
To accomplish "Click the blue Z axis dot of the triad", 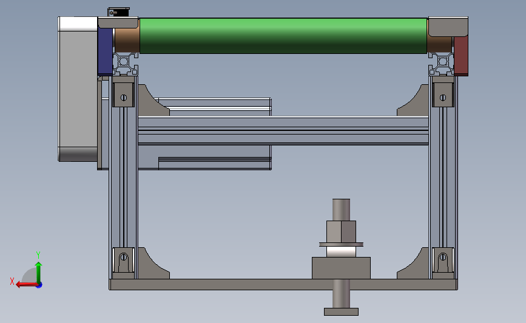I will pyautogui.click(x=39, y=285).
